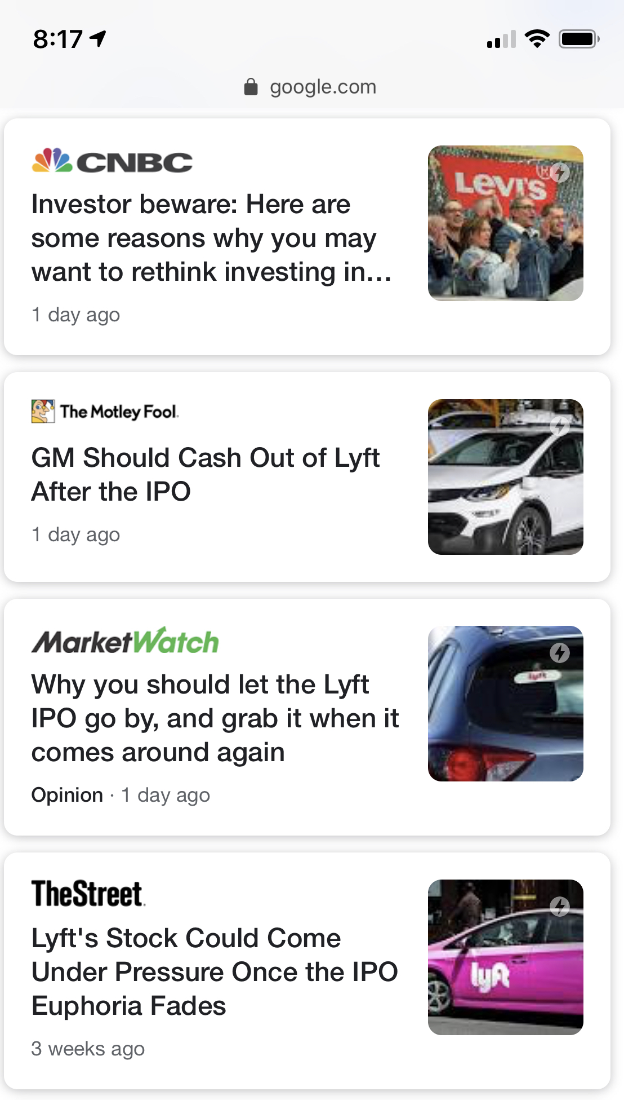Open 'Lyft's Stock Could Come Under Pressure' headline
Image resolution: width=624 pixels, height=1100 pixels.
point(214,971)
